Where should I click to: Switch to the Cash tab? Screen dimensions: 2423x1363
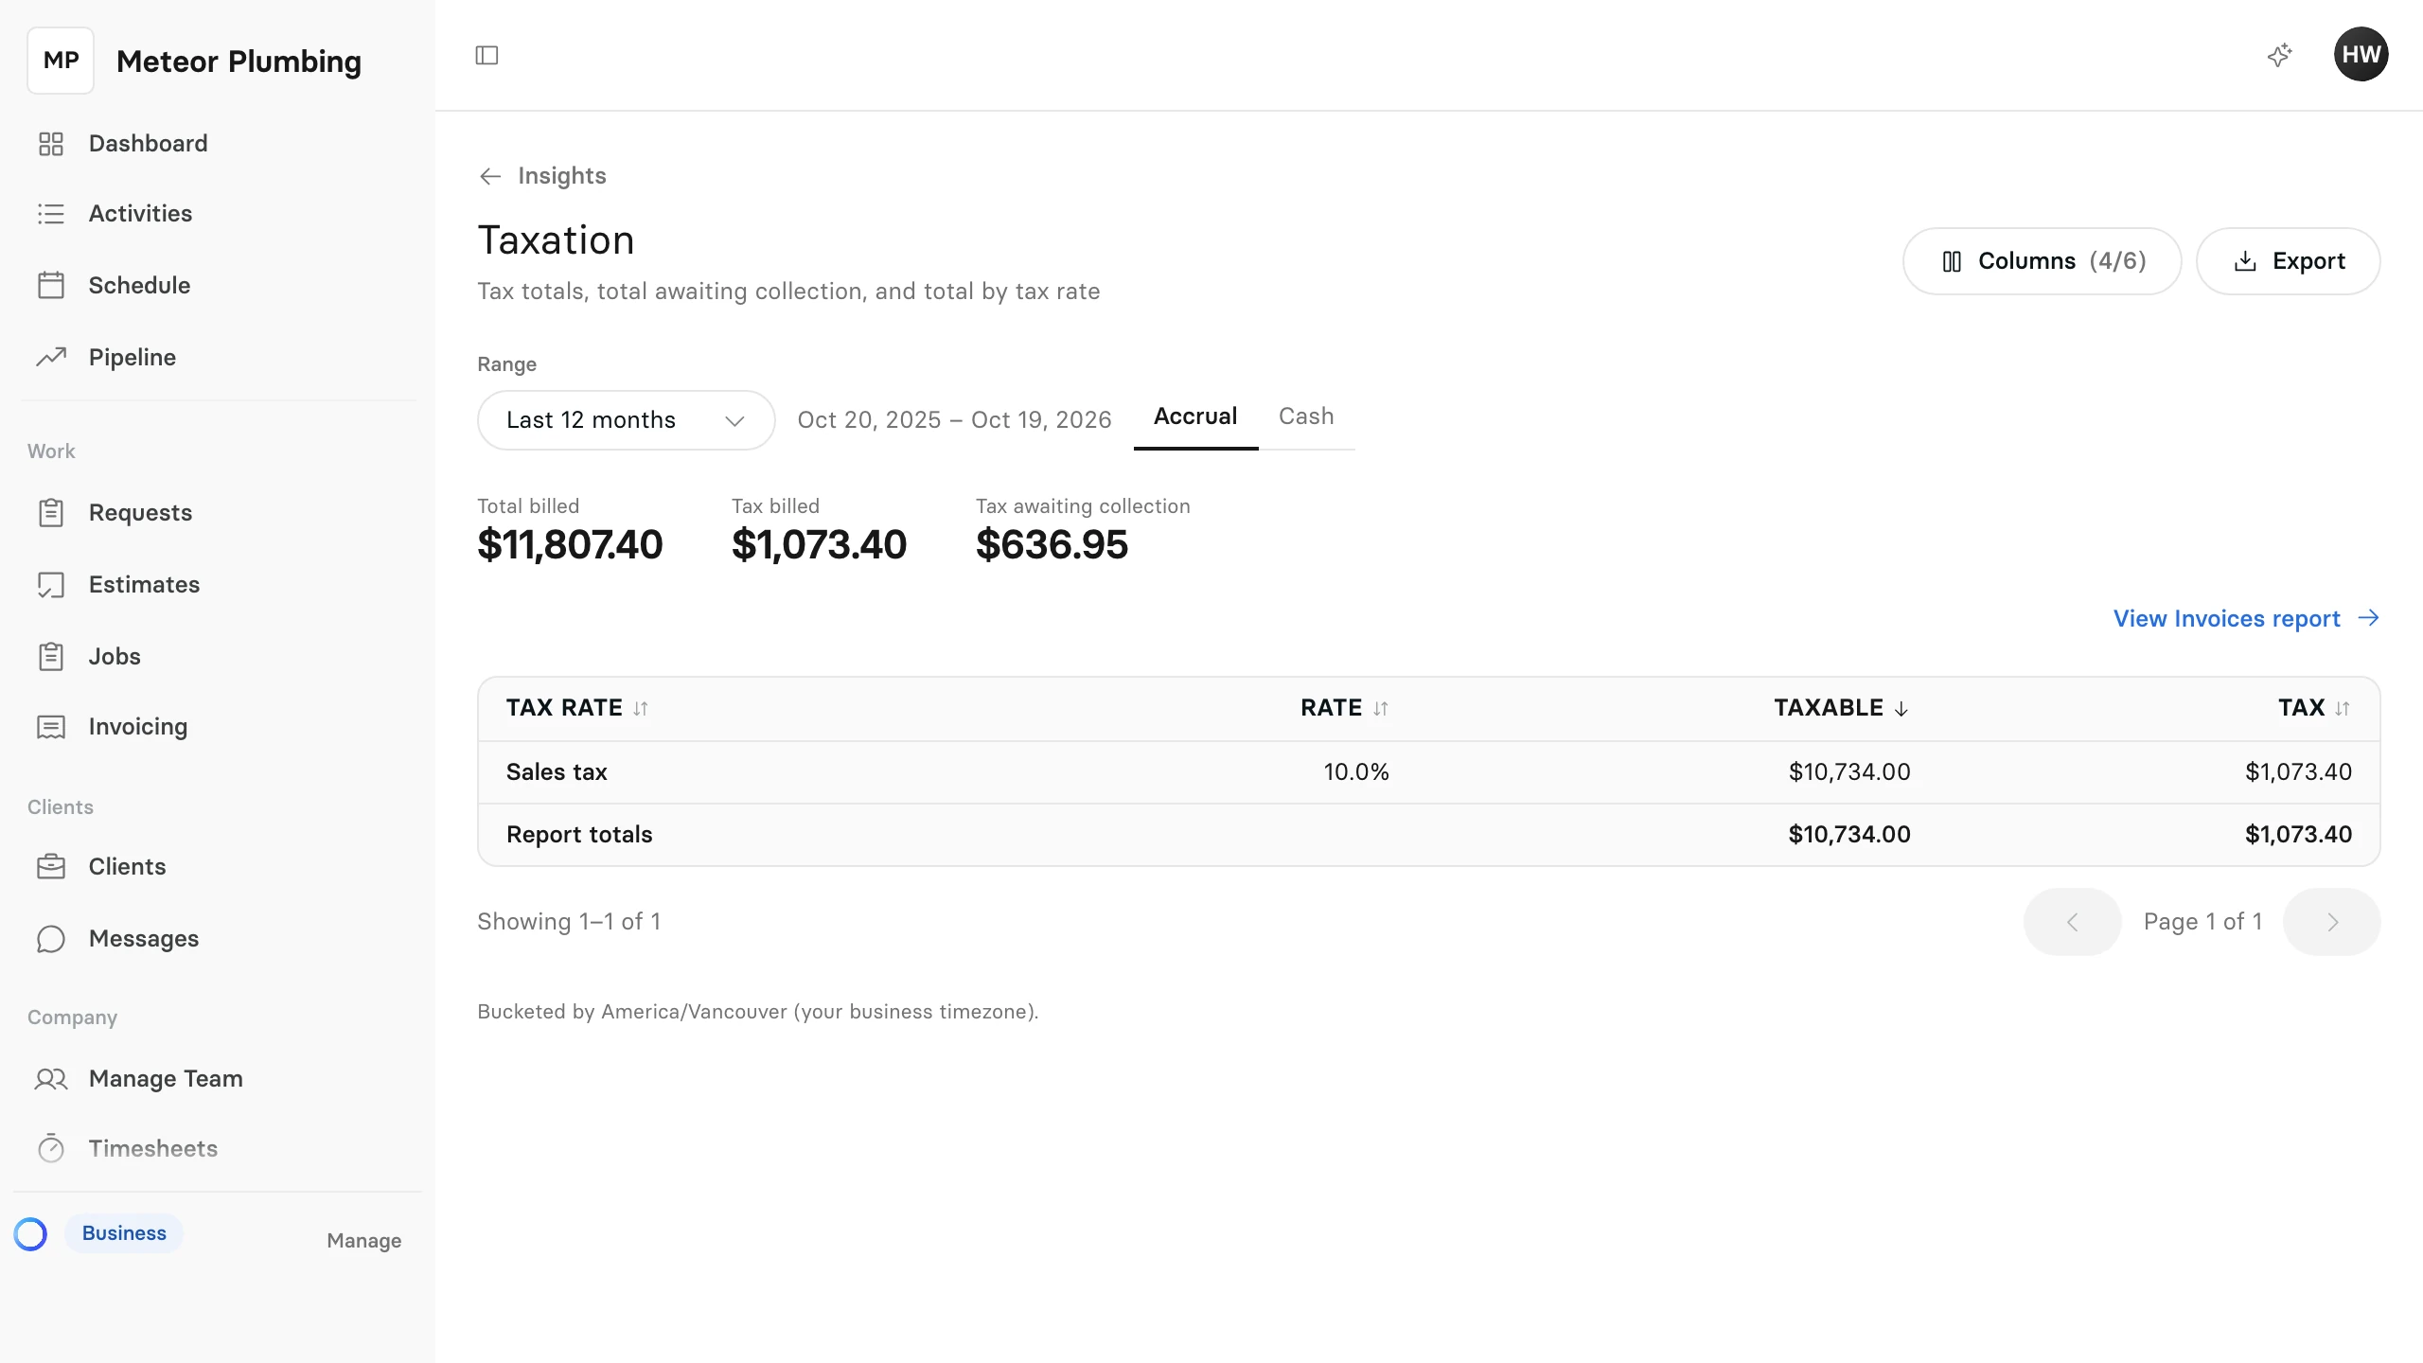1306,417
